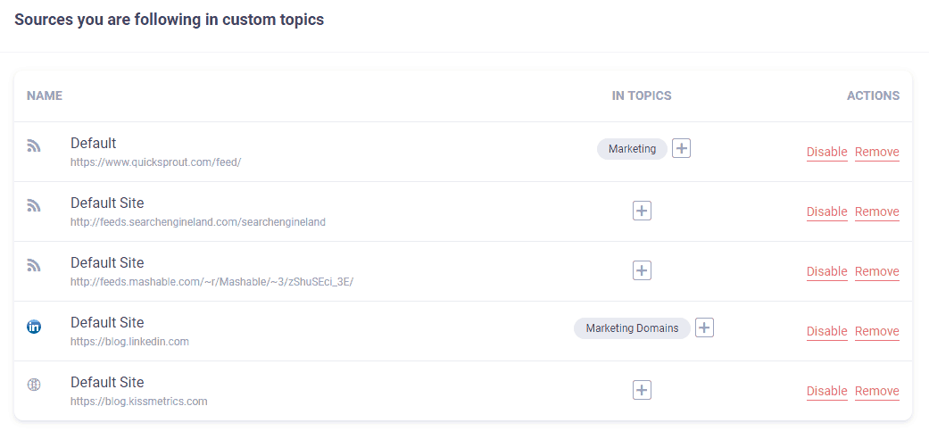The image size is (929, 431).
Task: Disable the blog.kissmetrics.com source
Action: tap(827, 392)
